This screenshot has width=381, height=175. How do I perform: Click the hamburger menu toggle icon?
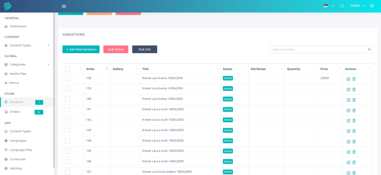coord(64,6)
